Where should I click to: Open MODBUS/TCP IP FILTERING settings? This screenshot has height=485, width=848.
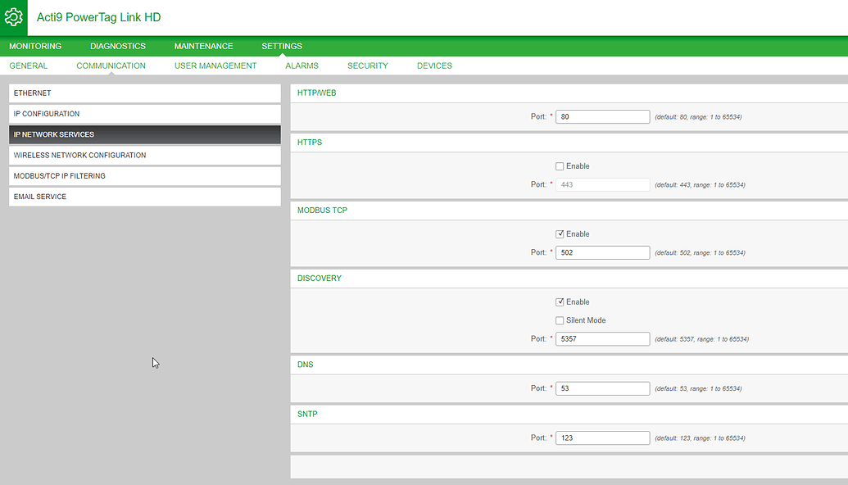coord(144,175)
